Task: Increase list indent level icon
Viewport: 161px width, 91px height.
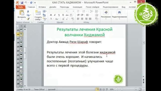Action: (x=82, y=15)
